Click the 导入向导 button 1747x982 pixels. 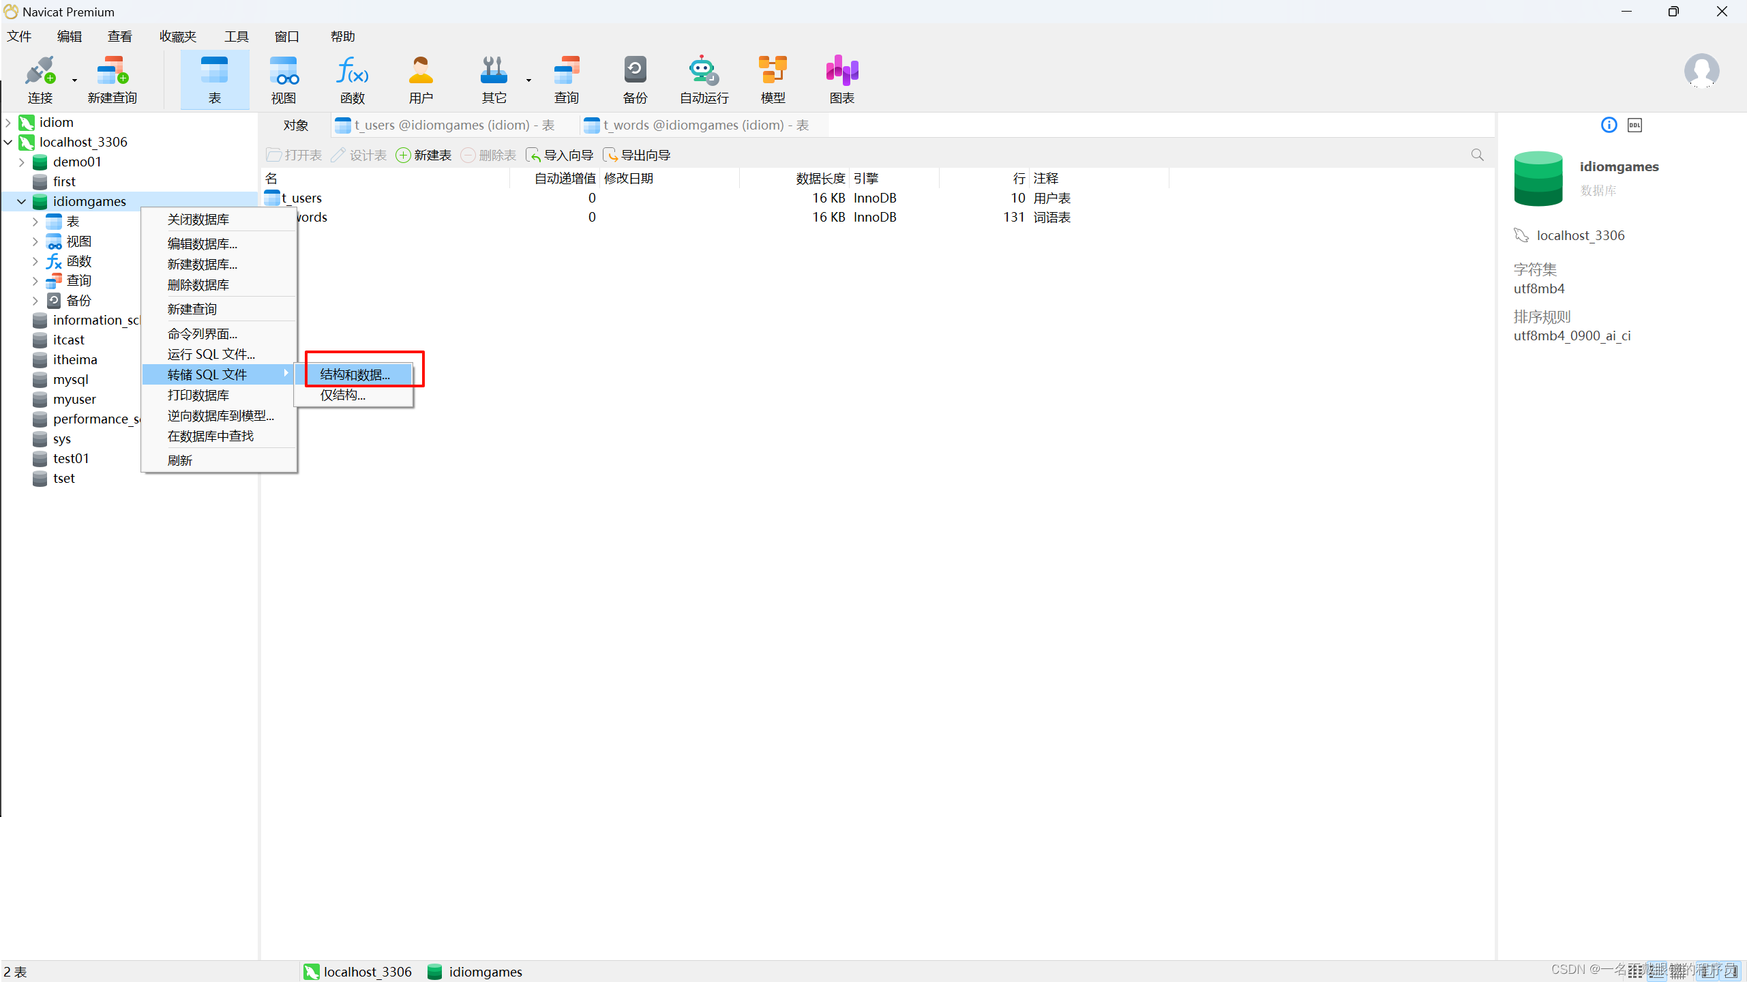[x=559, y=155]
